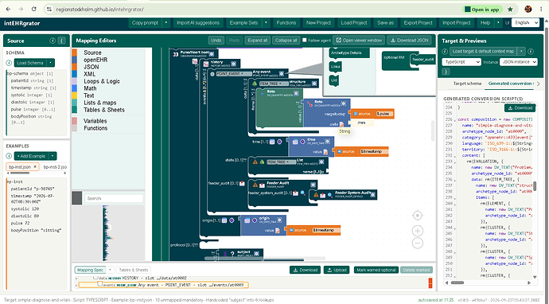
Task: Open gear settings on Feeder System Audit block
Action: click(373, 194)
